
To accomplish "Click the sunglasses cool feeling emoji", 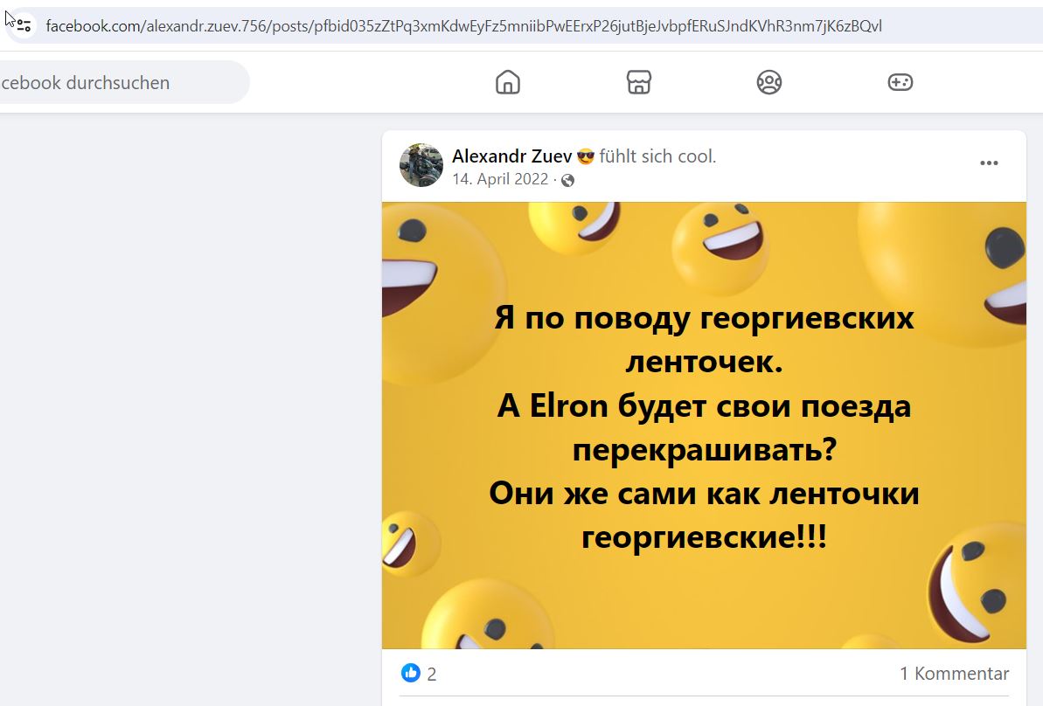I will pyautogui.click(x=586, y=157).
